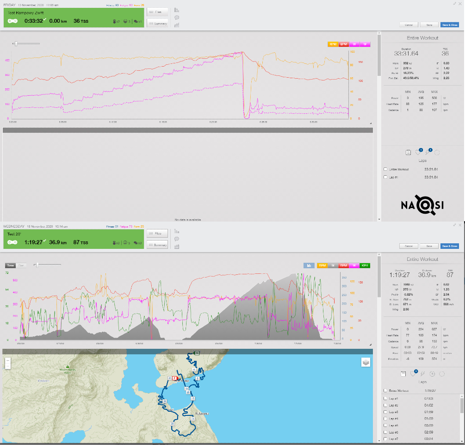Click smoothing slider above top graph
Screen dimensions: 465x445
(x=16, y=44)
